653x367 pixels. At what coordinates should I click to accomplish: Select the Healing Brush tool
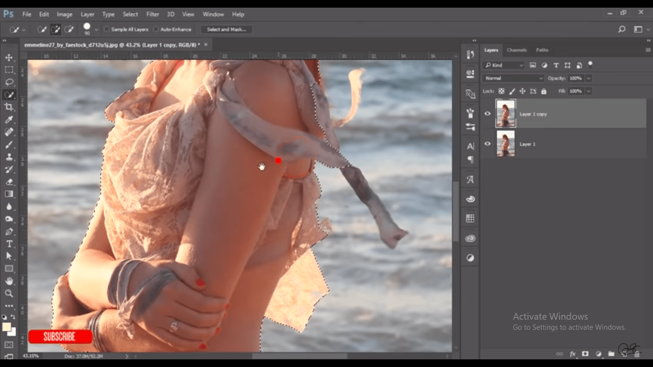[9, 132]
